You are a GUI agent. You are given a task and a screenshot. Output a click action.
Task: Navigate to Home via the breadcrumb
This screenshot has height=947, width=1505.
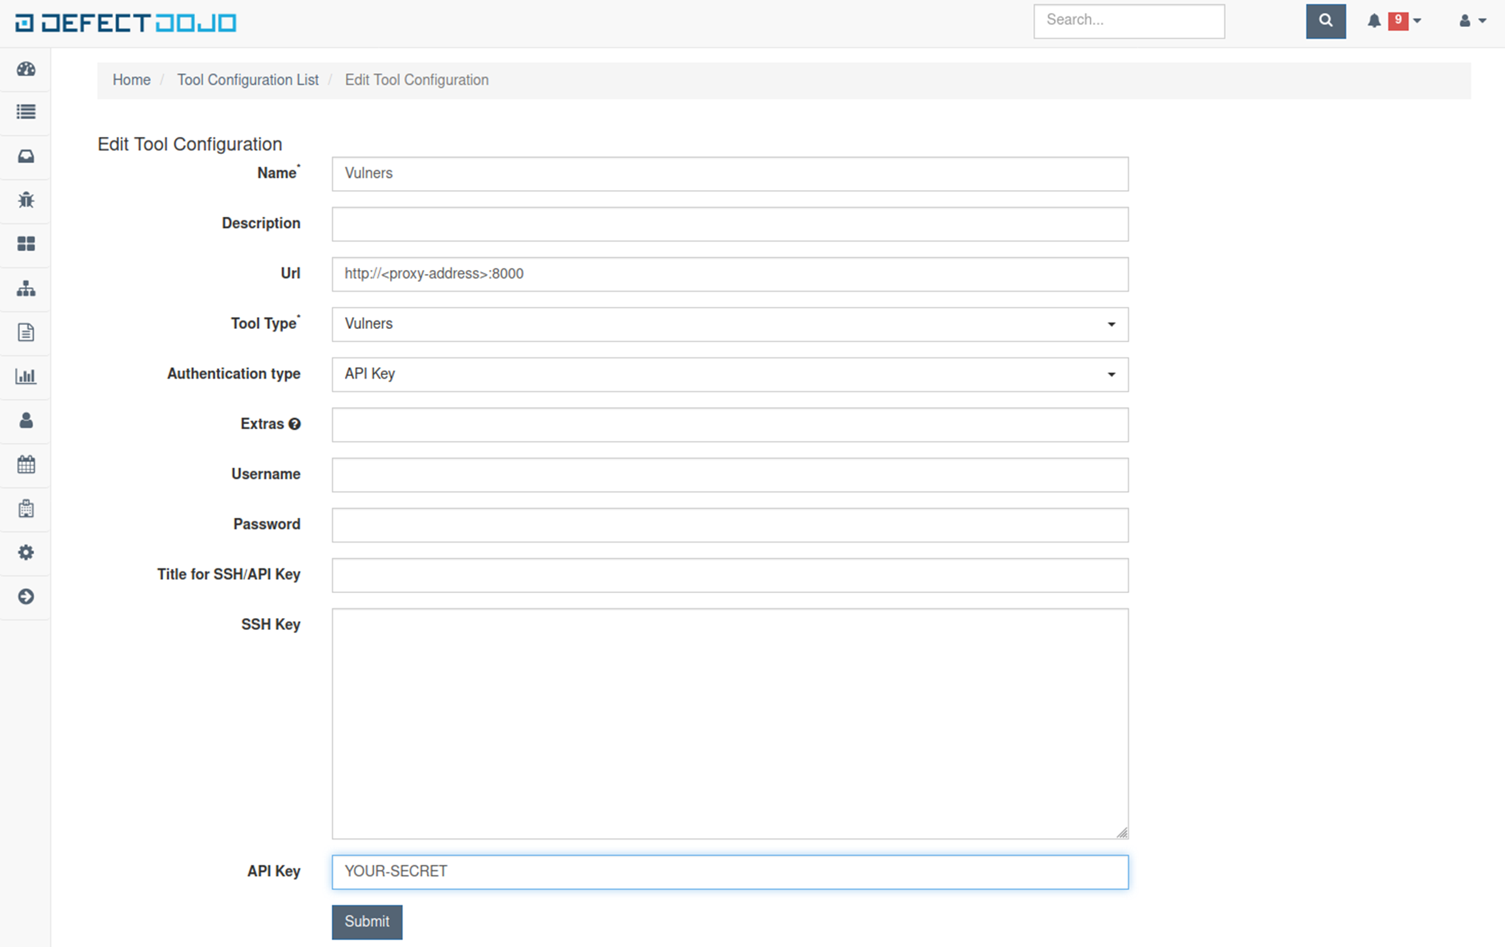pos(131,79)
